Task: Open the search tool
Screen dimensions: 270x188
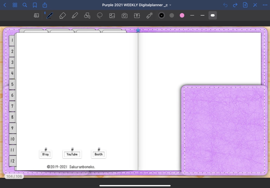Action: [25, 5]
